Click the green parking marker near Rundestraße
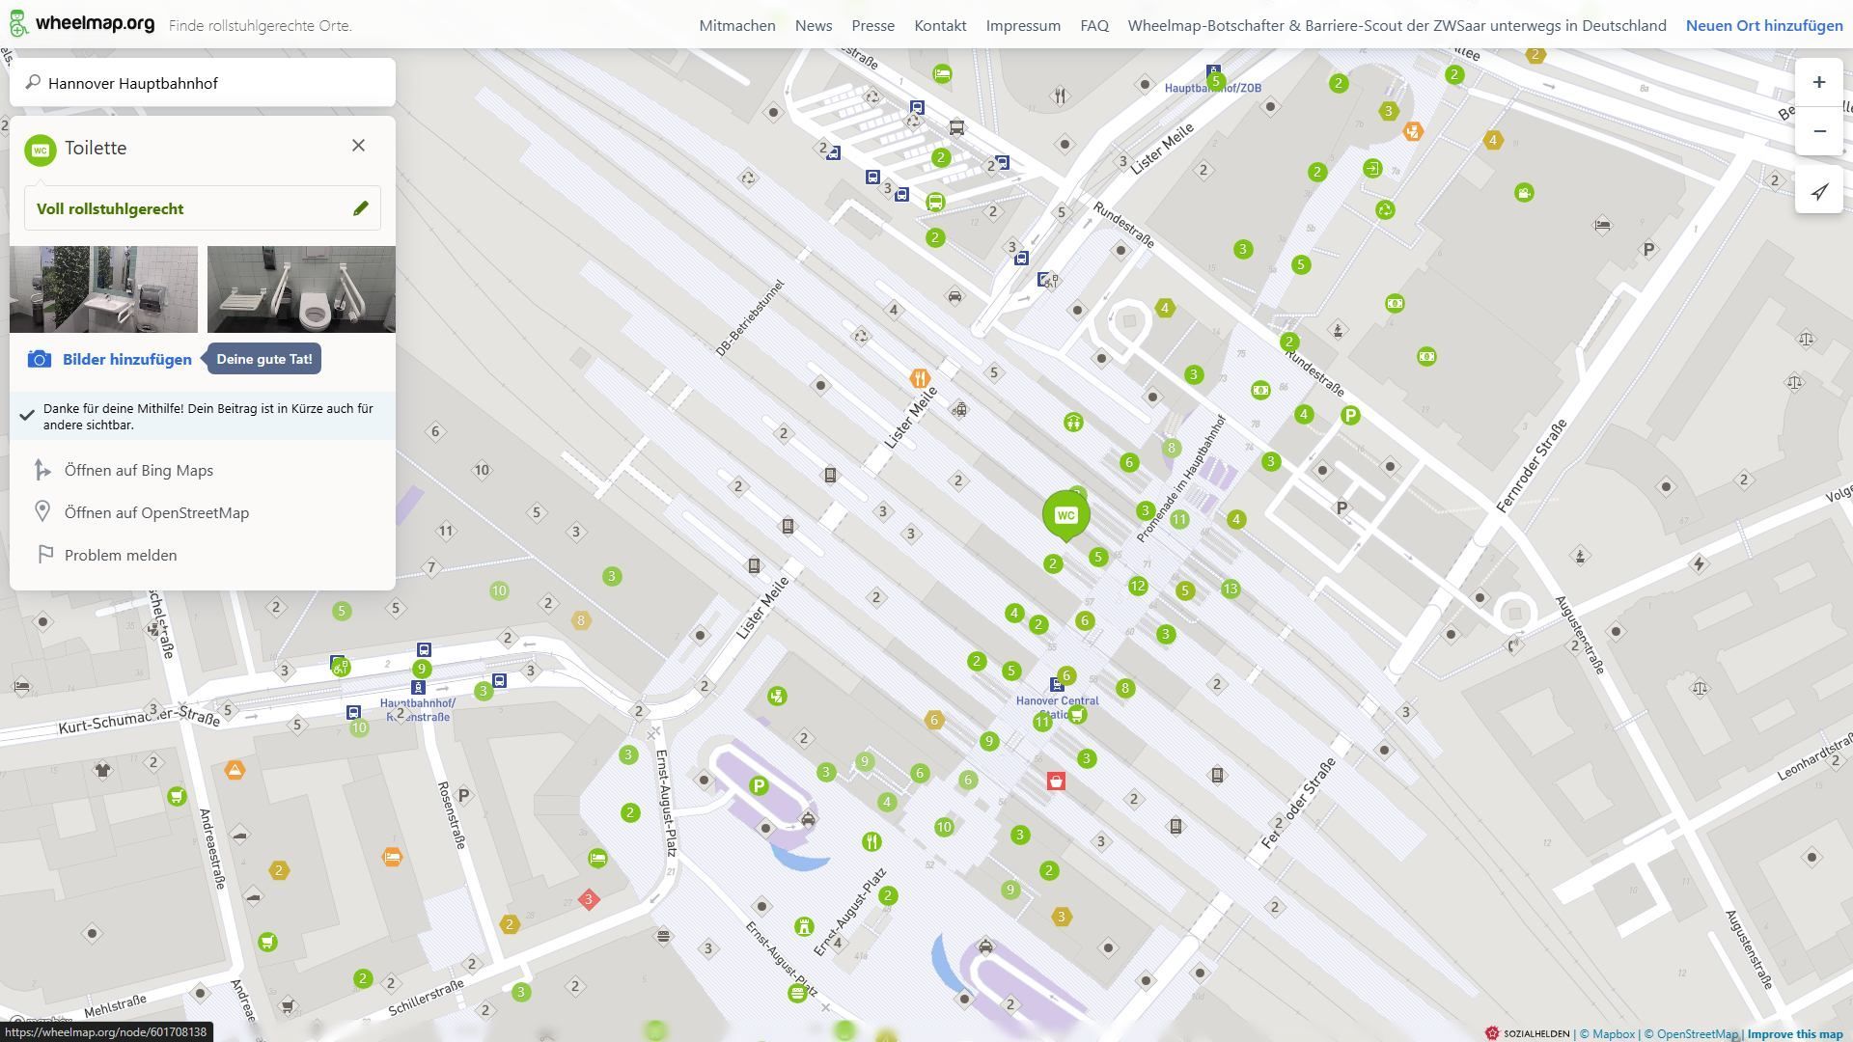Image resolution: width=1853 pixels, height=1042 pixels. [1350, 416]
